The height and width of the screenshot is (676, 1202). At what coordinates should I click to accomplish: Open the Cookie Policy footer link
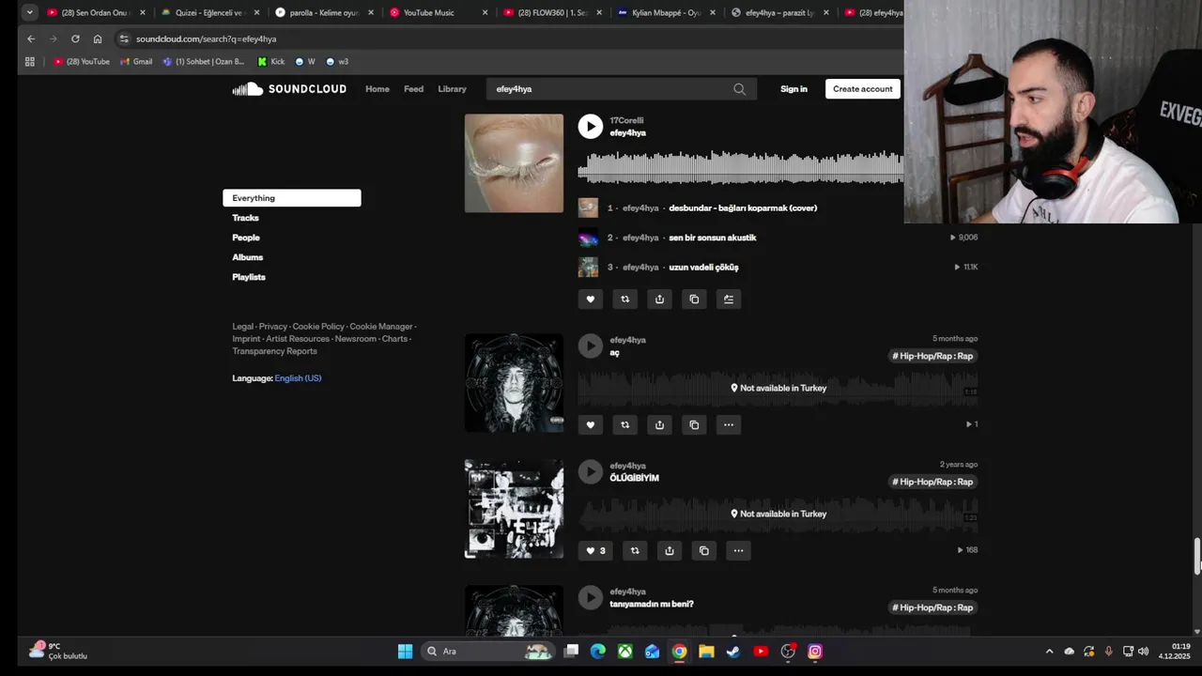[x=318, y=327]
